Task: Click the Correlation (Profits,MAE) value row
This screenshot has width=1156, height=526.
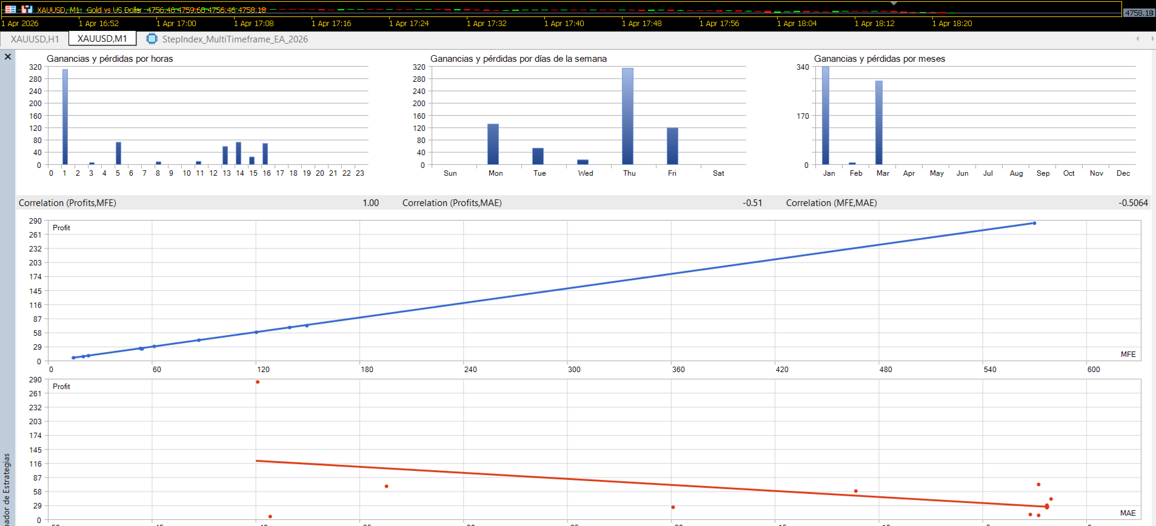Action: (582, 203)
